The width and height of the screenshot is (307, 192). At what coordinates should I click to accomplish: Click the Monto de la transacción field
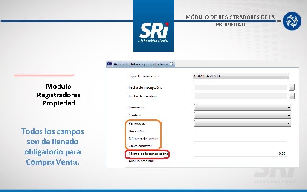(x=240, y=154)
